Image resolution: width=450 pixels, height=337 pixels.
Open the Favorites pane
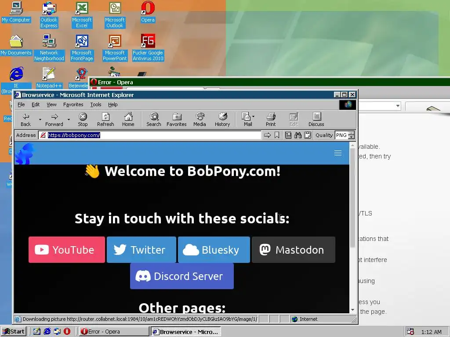177,119
